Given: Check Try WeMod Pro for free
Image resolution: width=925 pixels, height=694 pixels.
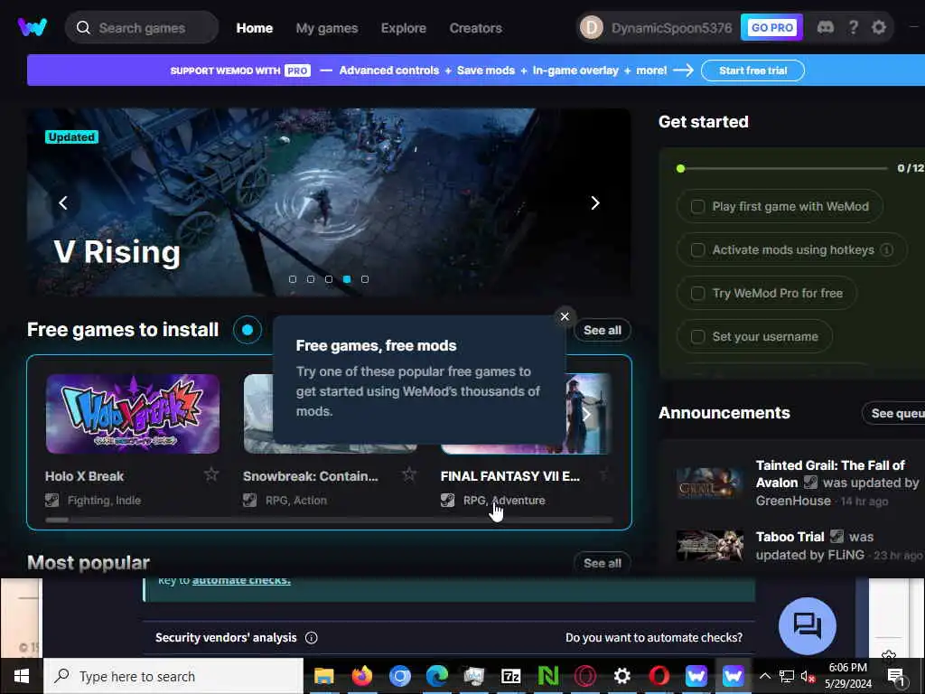Looking at the screenshot, I should [697, 294].
